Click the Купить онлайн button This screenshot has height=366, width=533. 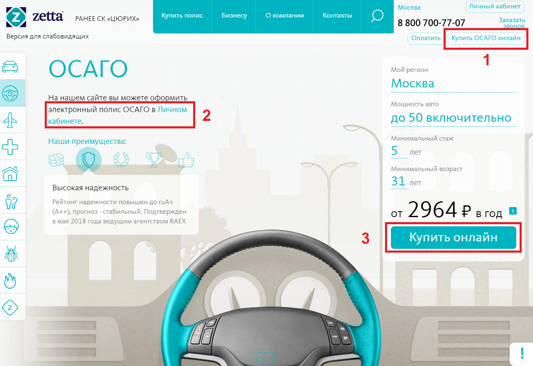pyautogui.click(x=454, y=238)
